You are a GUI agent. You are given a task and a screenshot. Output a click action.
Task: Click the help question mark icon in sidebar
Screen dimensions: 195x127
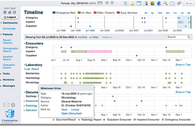[5, 12]
